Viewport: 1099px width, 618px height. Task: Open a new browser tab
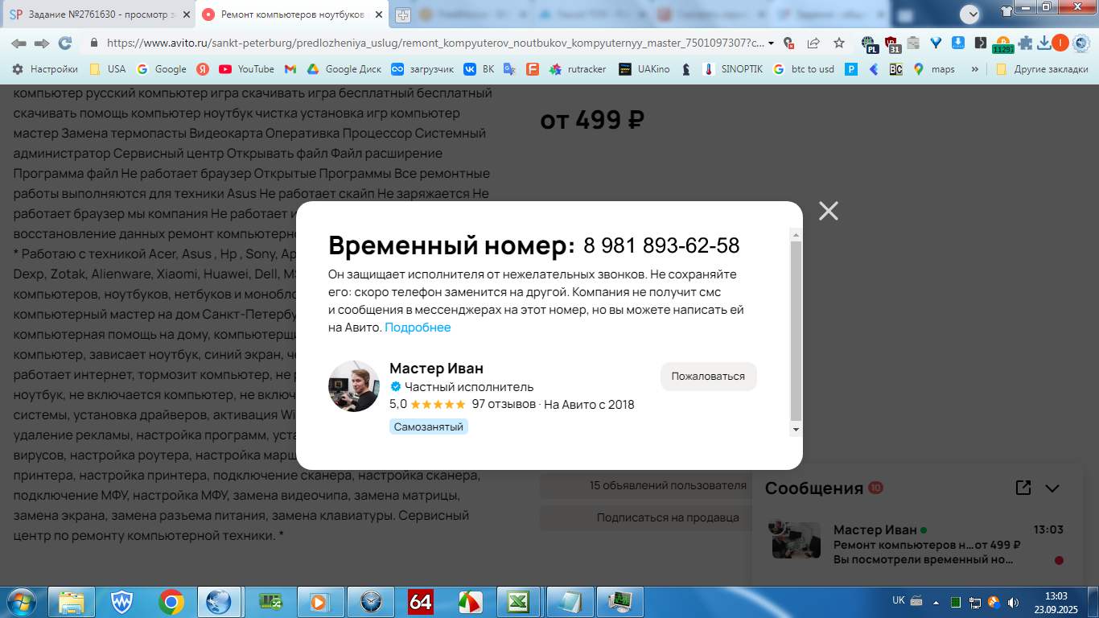(x=403, y=14)
